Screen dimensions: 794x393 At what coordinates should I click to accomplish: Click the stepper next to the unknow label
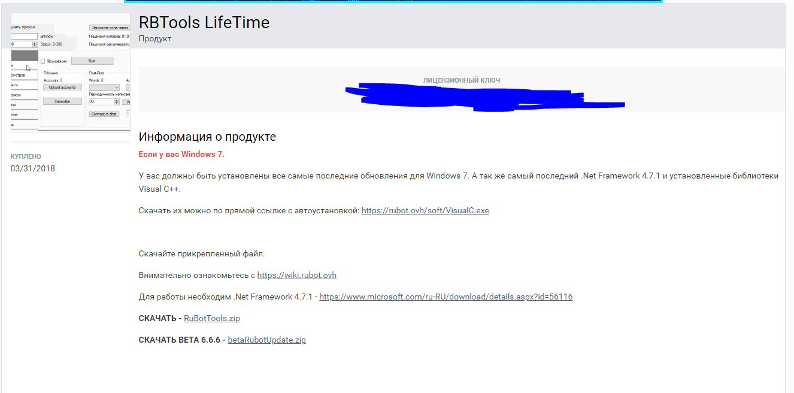[x=34, y=44]
